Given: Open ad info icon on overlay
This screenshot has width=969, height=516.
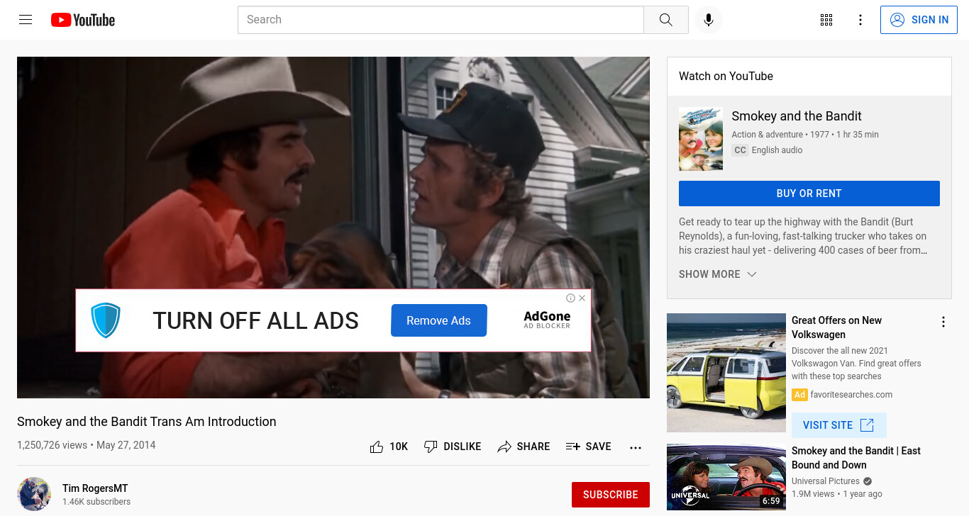Looking at the screenshot, I should pyautogui.click(x=570, y=298).
